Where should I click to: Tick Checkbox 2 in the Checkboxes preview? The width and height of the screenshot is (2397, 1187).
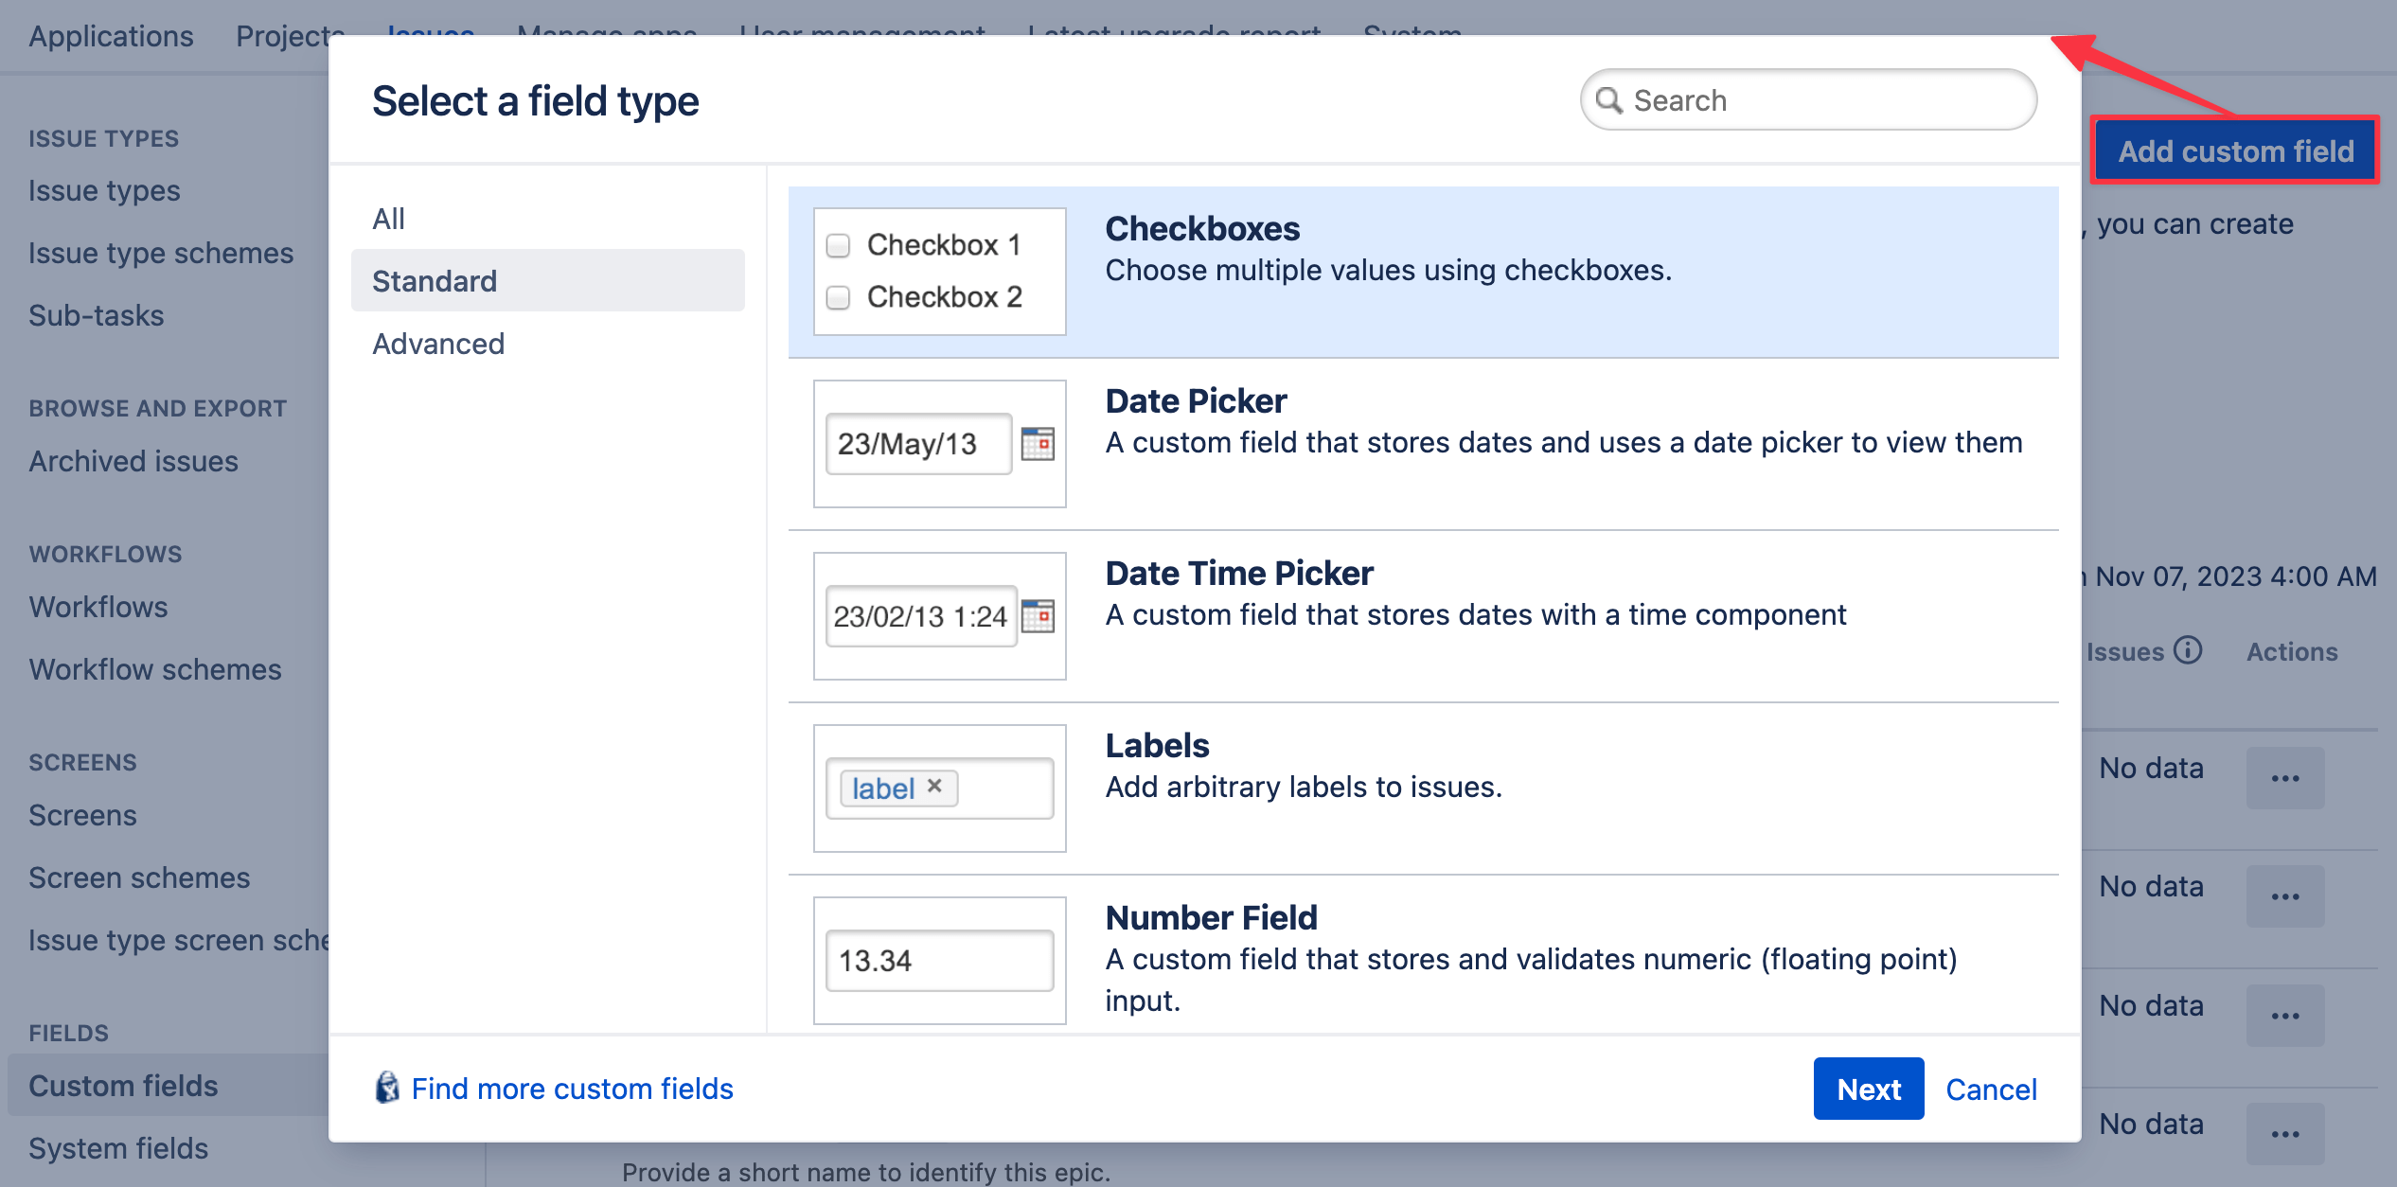(x=837, y=297)
